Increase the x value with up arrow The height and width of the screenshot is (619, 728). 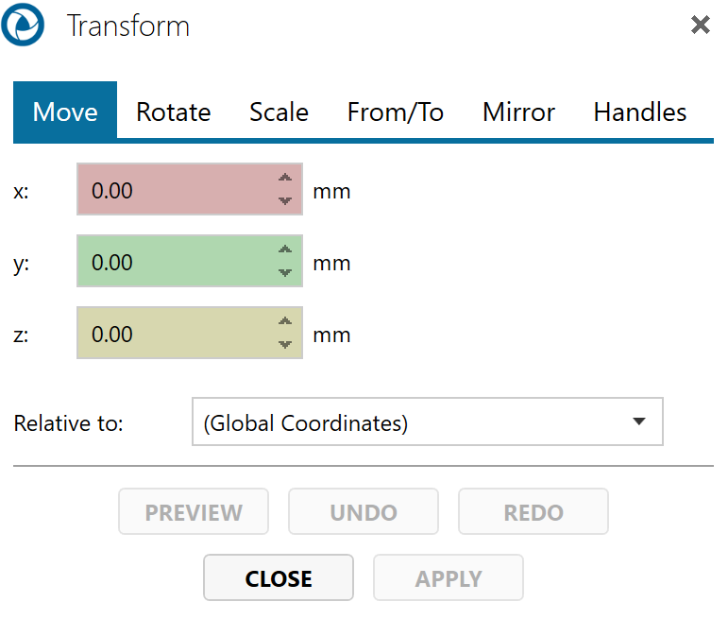click(285, 178)
